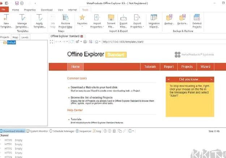
Task: Select the Default folder in project tree
Action: (x=11, y=42)
